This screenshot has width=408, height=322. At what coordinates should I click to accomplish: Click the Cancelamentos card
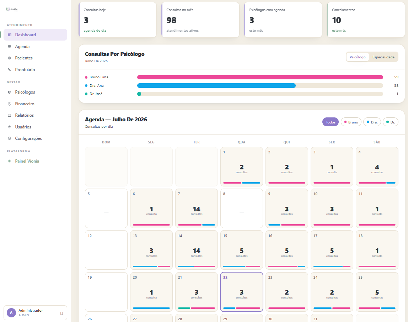click(366, 20)
